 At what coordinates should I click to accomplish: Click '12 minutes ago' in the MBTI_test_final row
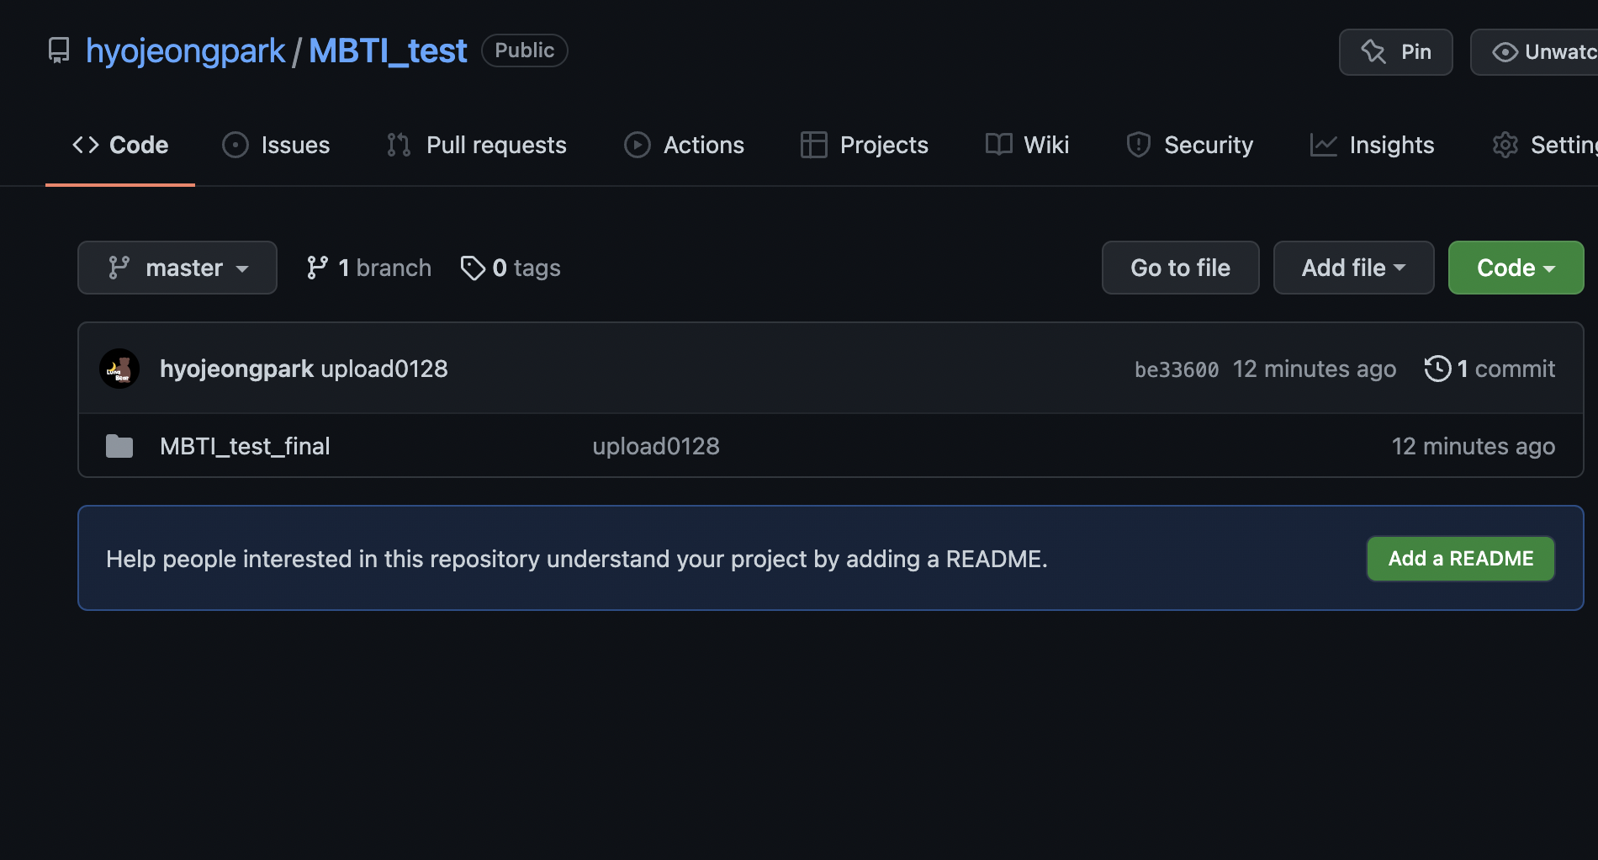[x=1474, y=446]
